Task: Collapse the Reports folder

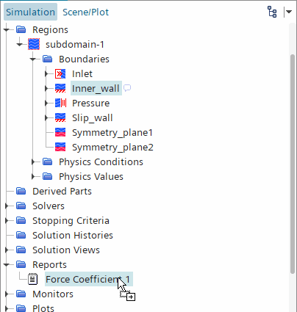Action: point(7,264)
